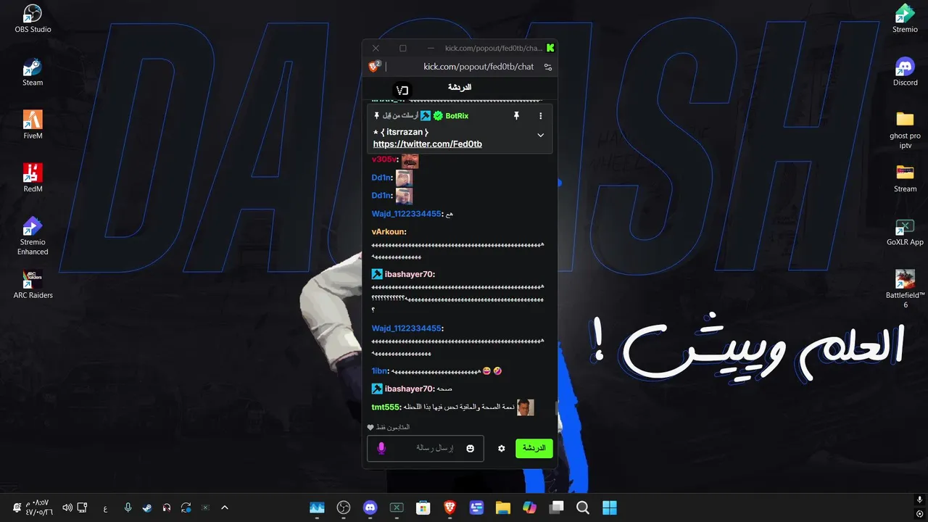Viewport: 928px width, 522px height.
Task: Open Stremio Enhanced desktop shortcut
Action: pos(33,236)
